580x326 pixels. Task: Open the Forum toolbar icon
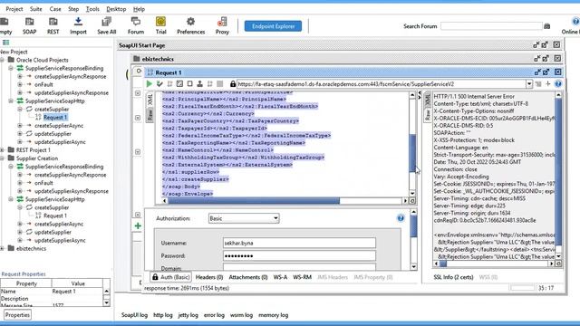pos(136,22)
